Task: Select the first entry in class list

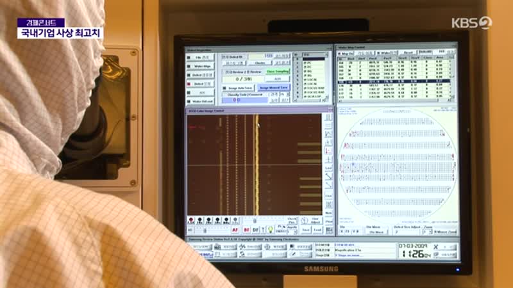Action: click(x=314, y=60)
